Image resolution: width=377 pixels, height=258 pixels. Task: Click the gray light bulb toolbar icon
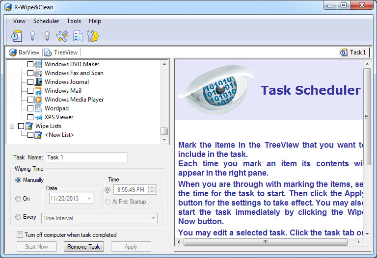(47, 36)
